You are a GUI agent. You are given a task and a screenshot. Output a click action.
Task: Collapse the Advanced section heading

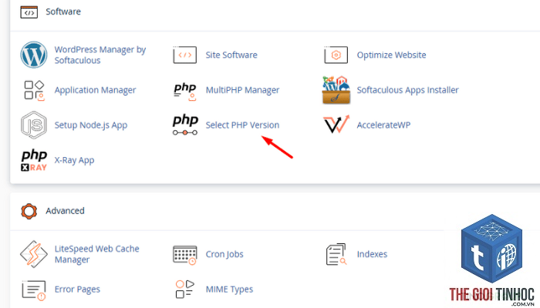tap(65, 211)
